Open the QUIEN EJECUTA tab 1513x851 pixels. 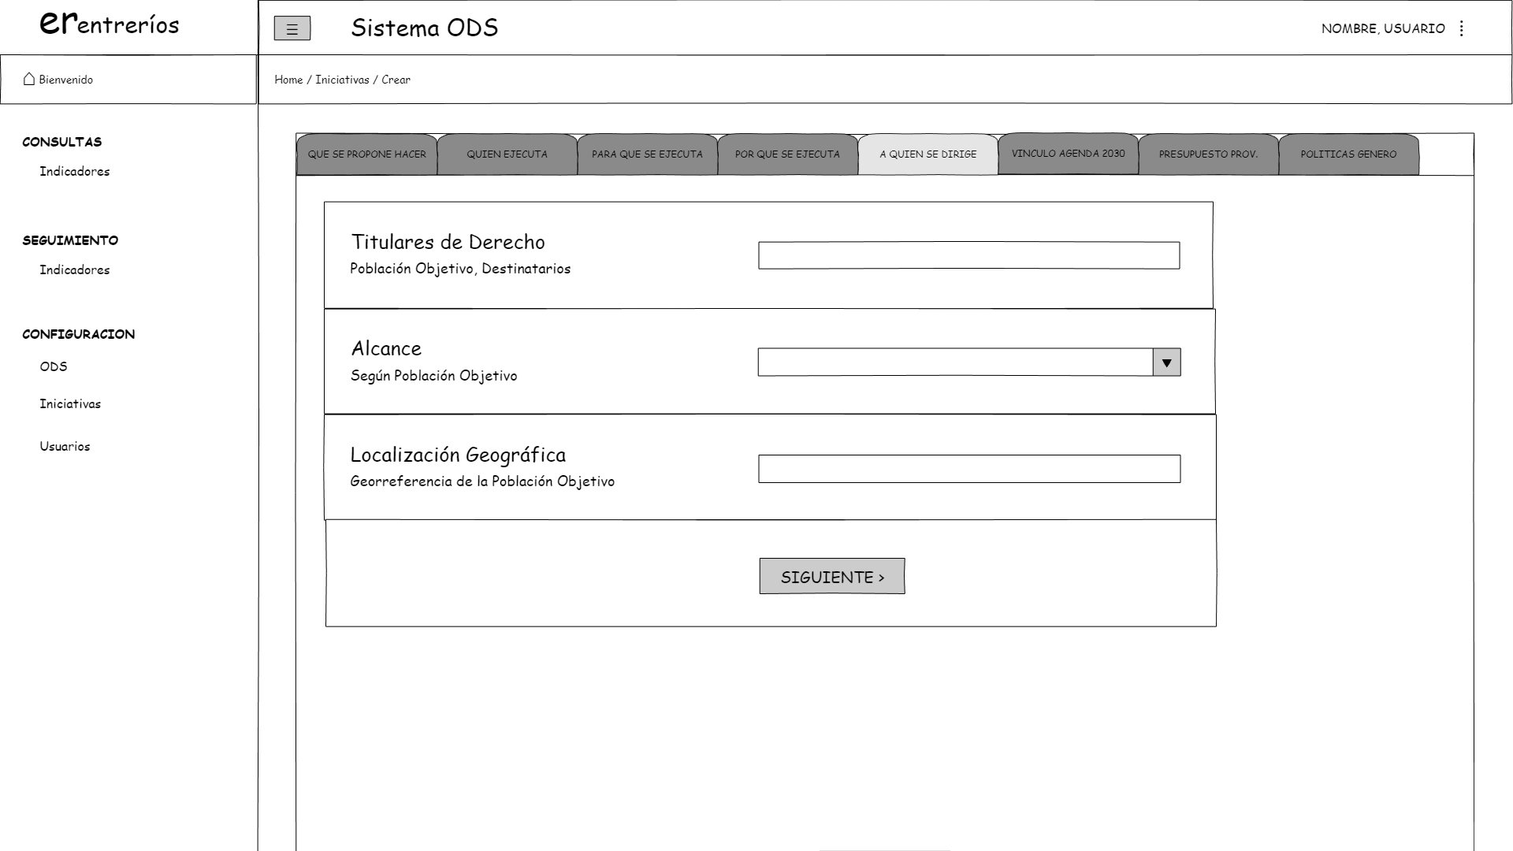(507, 154)
